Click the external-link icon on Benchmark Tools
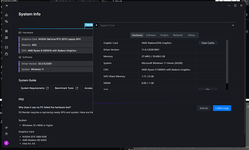249x150 pixels. pyautogui.click(x=77, y=88)
